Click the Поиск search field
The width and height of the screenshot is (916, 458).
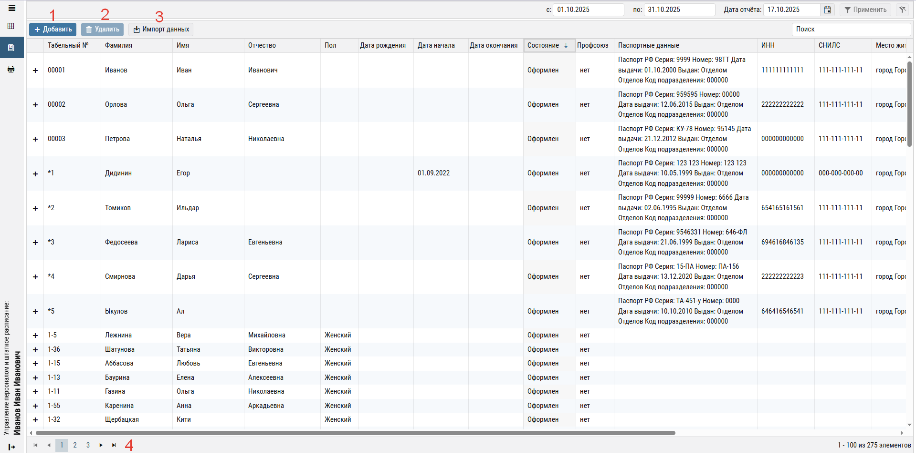pos(851,30)
